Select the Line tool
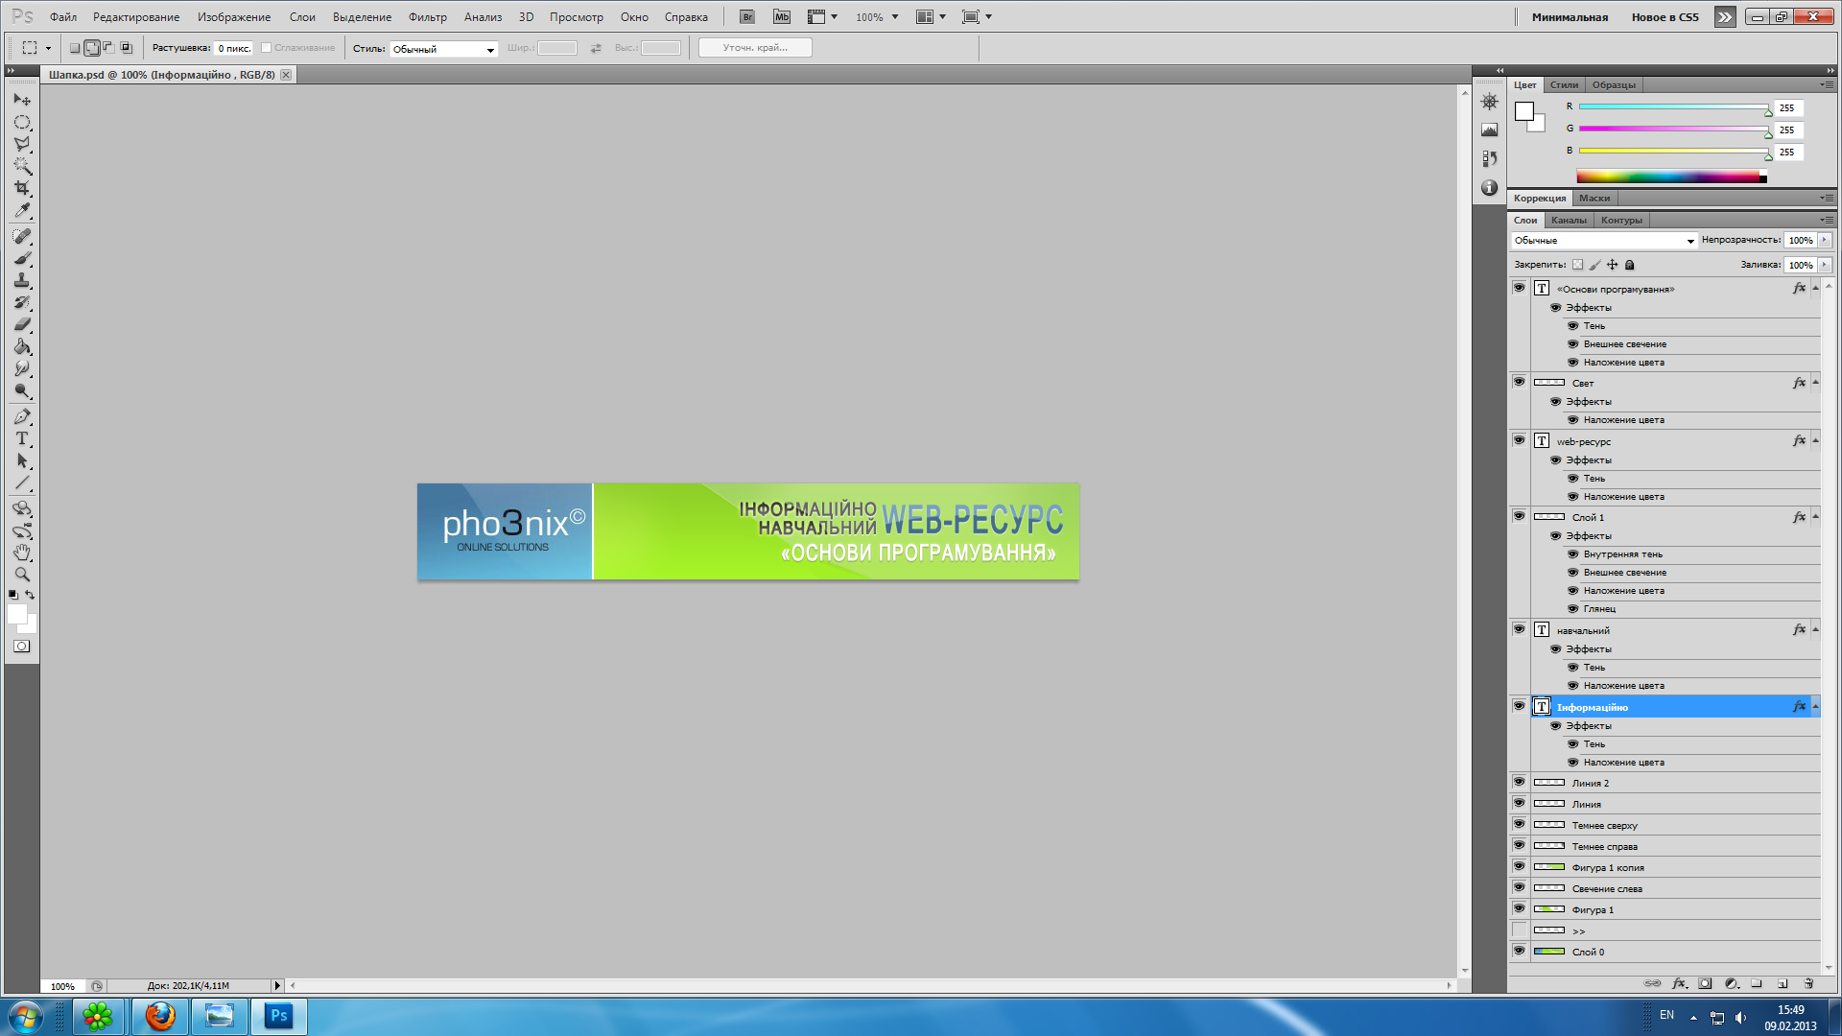 21,483
